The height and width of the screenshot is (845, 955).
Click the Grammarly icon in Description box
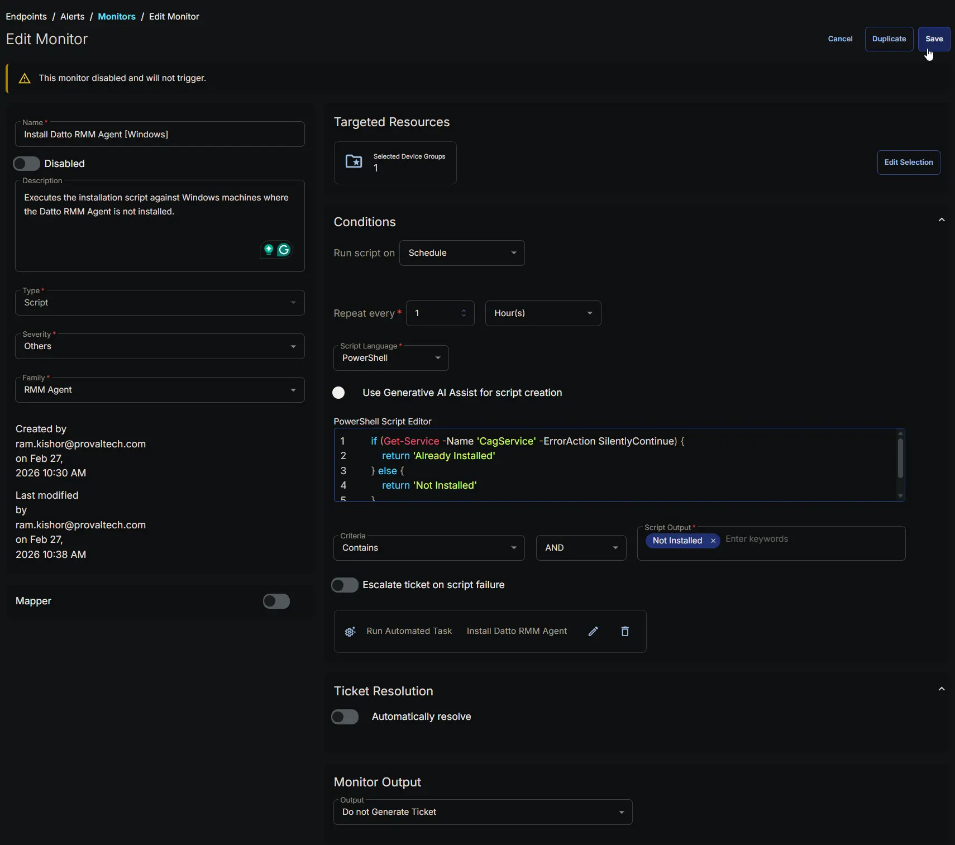click(284, 250)
